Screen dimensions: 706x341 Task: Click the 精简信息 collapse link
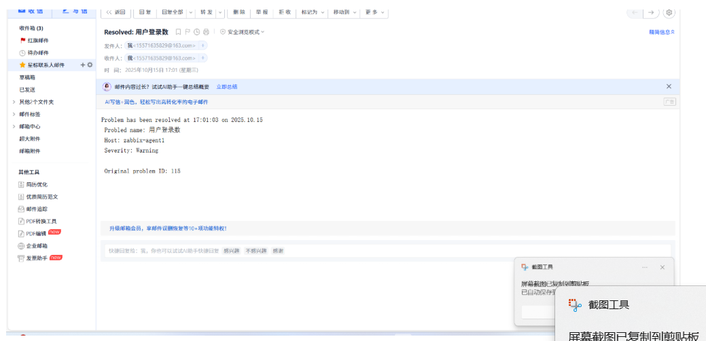[661, 32]
